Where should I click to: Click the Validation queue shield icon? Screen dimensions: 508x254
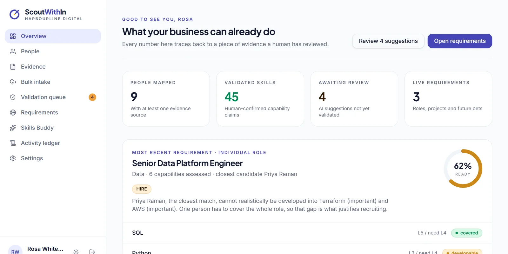(13, 97)
